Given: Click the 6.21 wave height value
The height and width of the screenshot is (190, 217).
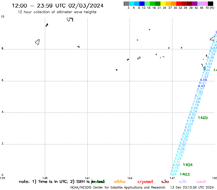Looking at the screenshot, I should tap(188, 127).
